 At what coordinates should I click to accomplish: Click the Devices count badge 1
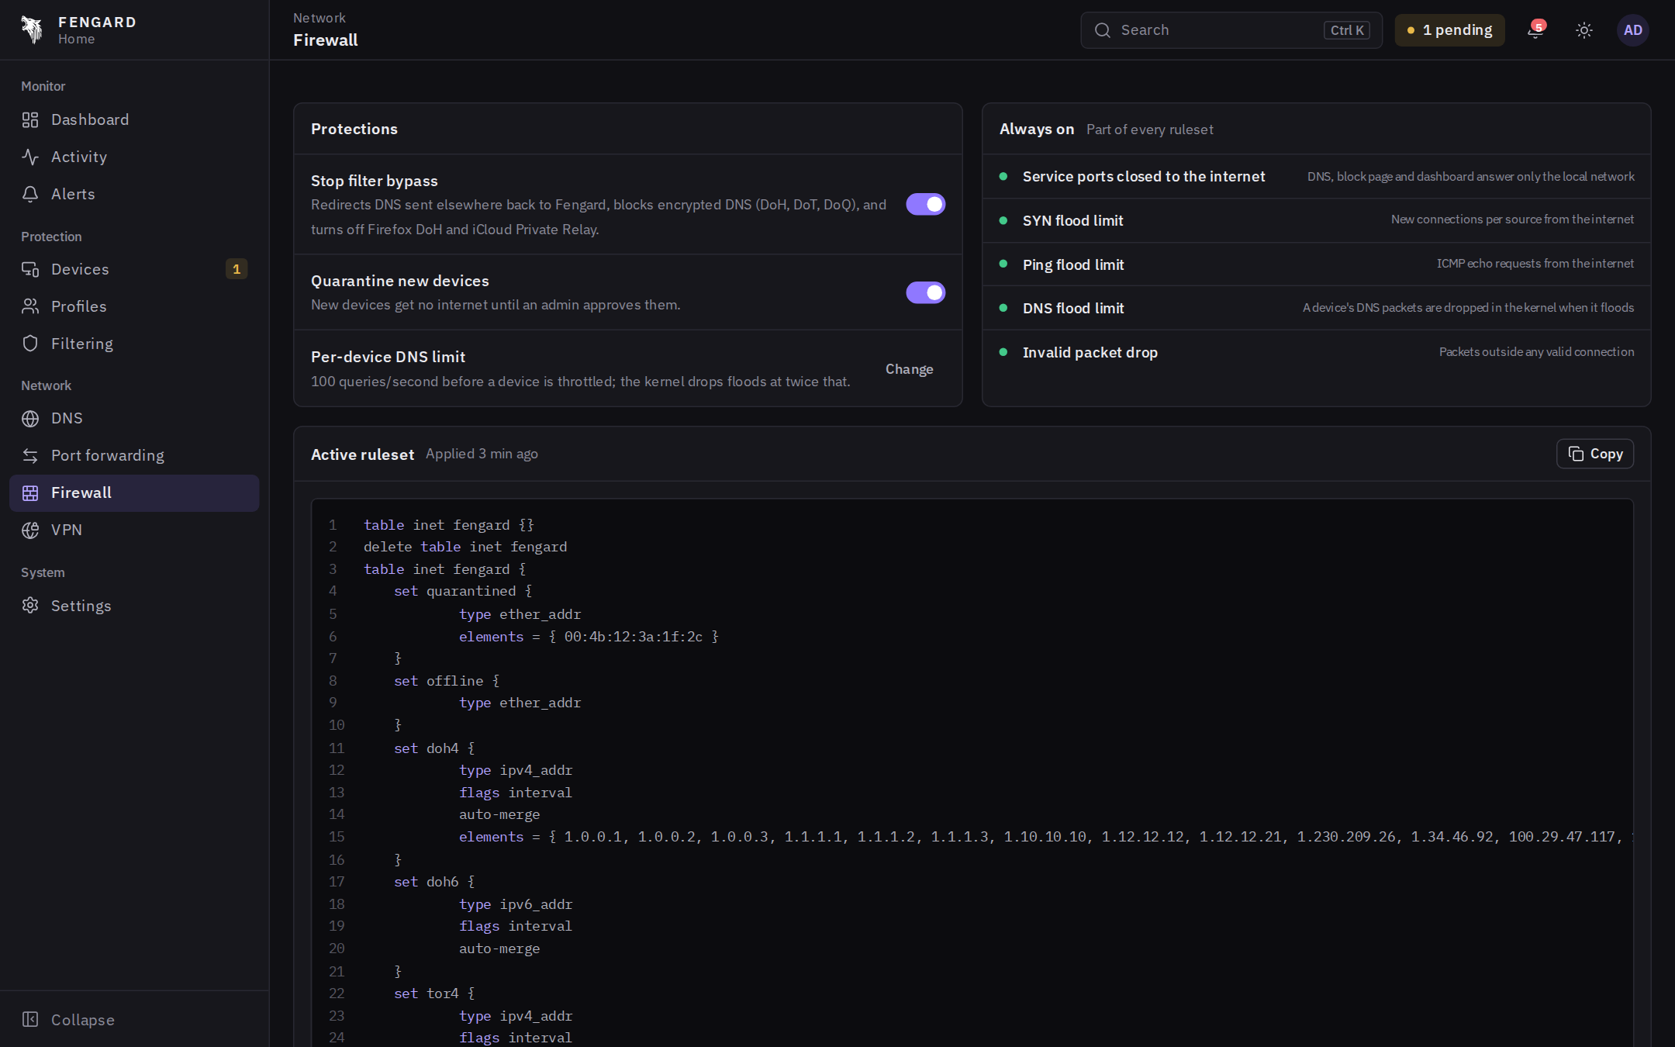tap(237, 269)
